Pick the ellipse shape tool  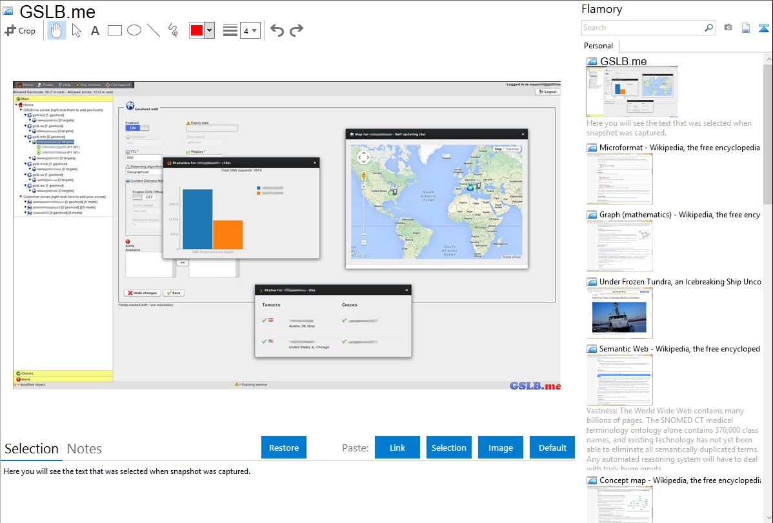pos(134,30)
